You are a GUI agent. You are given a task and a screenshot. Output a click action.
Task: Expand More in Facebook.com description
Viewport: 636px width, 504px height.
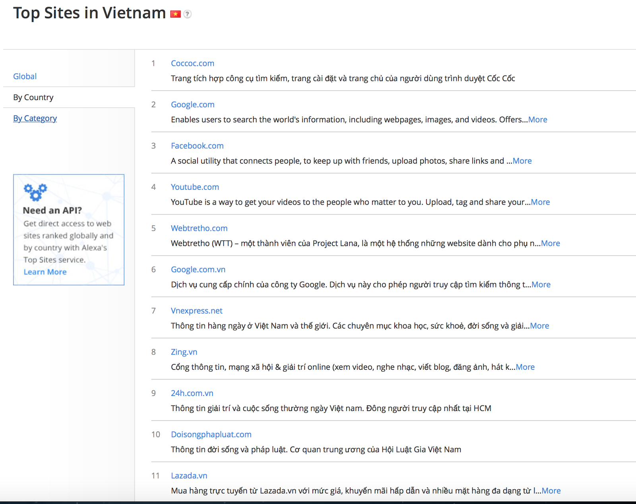(x=522, y=161)
